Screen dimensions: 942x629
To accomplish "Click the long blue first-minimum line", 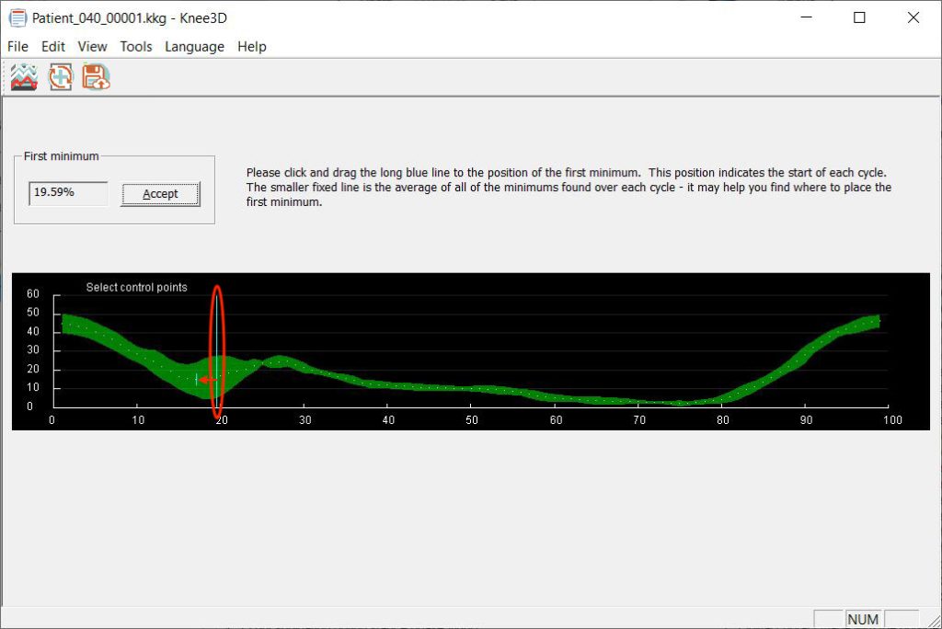I will pos(217,351).
